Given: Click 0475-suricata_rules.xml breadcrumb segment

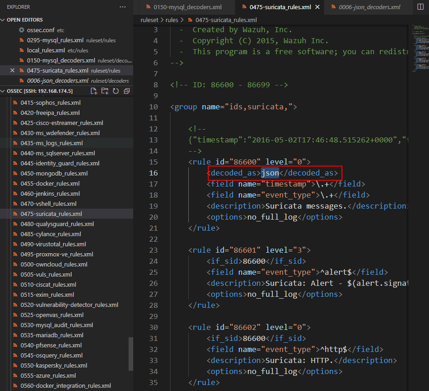Looking at the screenshot, I should click(226, 20).
